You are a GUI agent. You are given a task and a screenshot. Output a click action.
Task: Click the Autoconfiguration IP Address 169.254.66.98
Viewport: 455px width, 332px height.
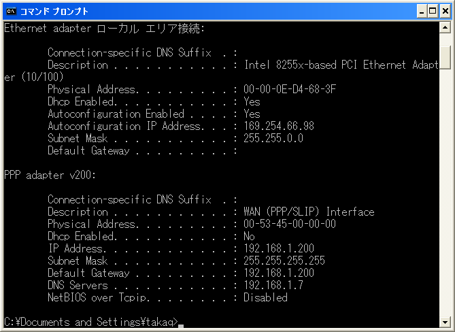point(279,126)
